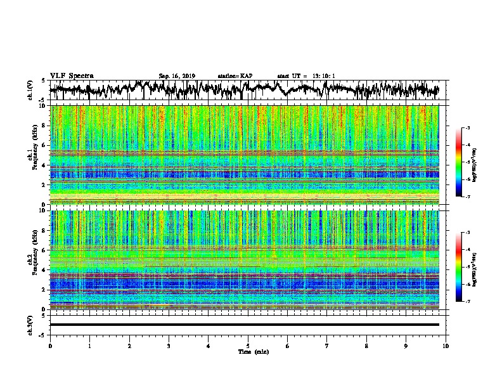Click the log(PSD) label beside ch.1 color bar
The width and height of the screenshot is (502, 388).
475,165
